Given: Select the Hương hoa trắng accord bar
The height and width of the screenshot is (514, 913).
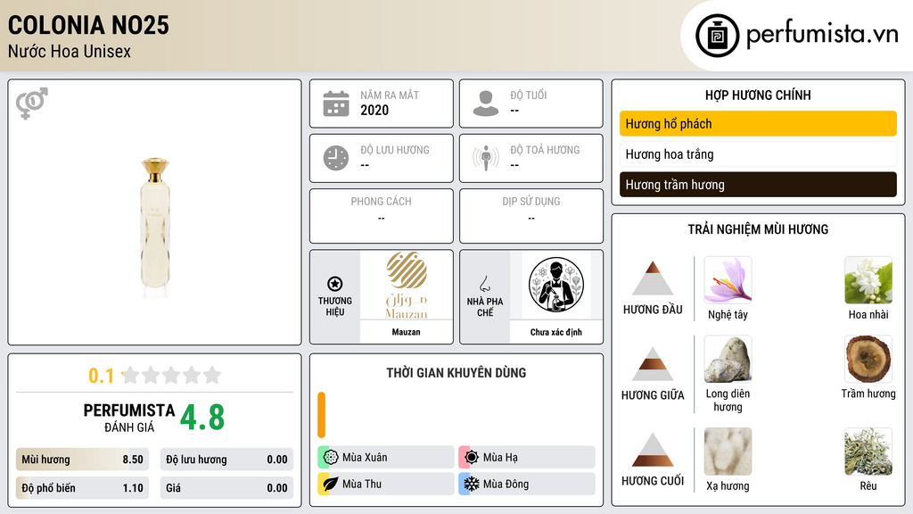Looking at the screenshot, I should [758, 154].
